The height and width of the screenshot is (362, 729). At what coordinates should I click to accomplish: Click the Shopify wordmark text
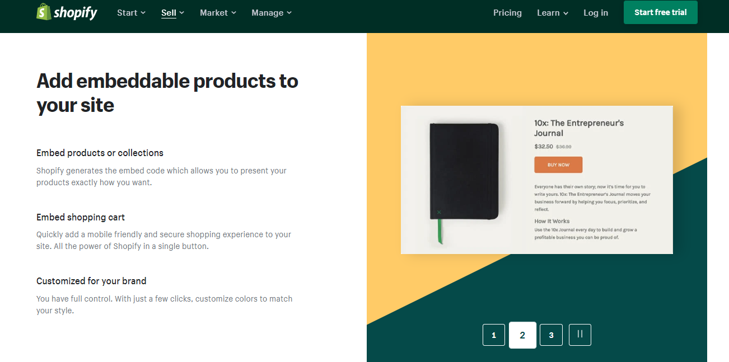76,13
